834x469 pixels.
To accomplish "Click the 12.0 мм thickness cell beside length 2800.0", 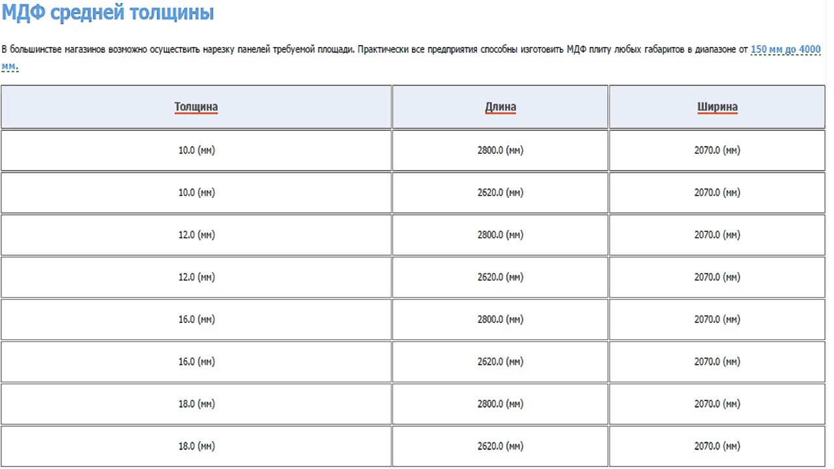I will click(196, 235).
